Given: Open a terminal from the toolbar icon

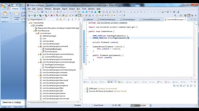Looking at the screenshot, I should click(x=42, y=12).
